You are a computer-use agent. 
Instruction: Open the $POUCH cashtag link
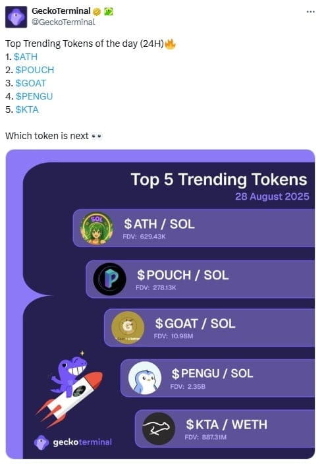[x=35, y=70]
